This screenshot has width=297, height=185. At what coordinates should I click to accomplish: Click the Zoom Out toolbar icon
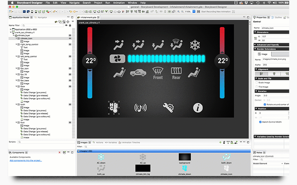[182, 12]
